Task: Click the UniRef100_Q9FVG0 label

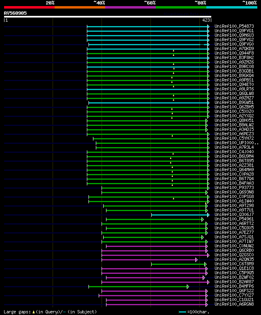Action: click(234, 44)
